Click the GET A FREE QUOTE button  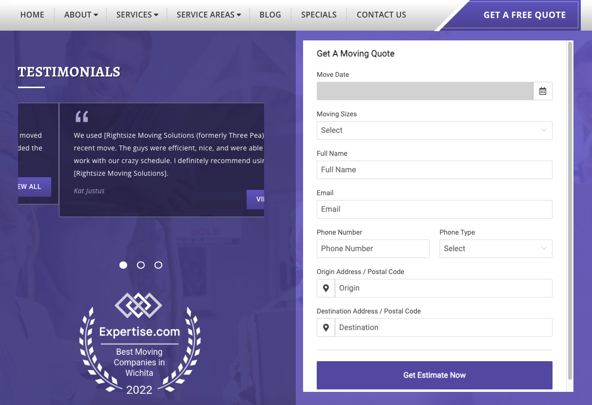pyautogui.click(x=524, y=15)
